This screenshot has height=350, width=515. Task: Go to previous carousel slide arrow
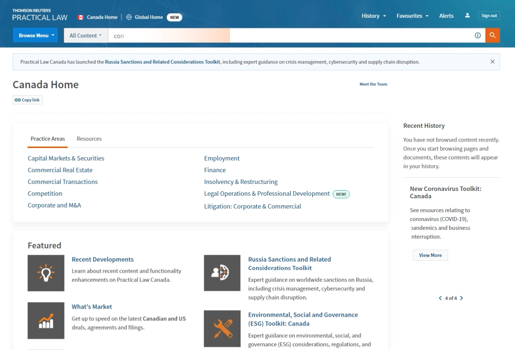point(440,298)
